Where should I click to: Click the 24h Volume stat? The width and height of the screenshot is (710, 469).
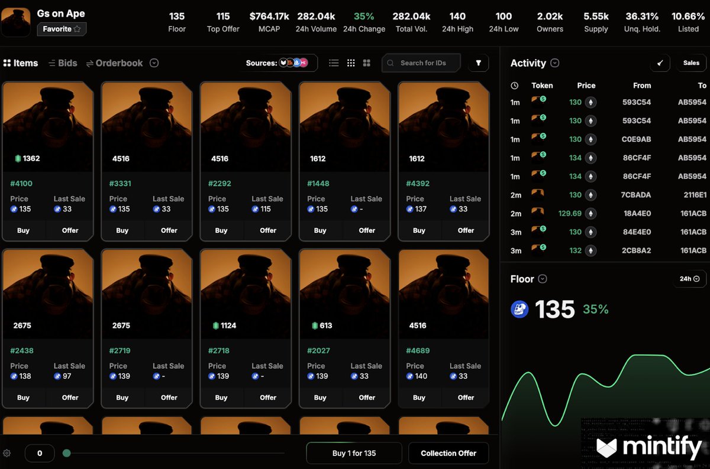[317, 22]
